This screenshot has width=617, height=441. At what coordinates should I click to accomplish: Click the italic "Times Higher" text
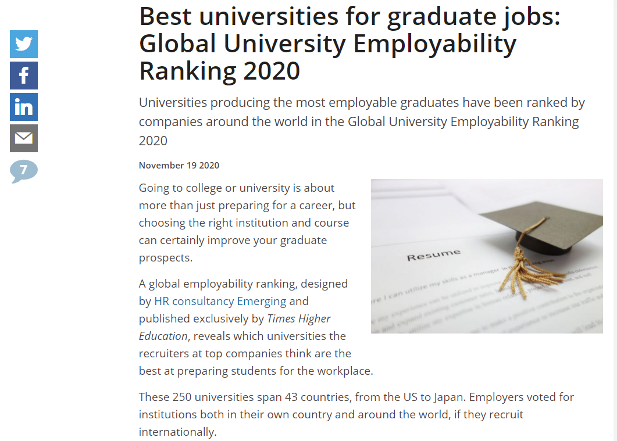(x=299, y=318)
